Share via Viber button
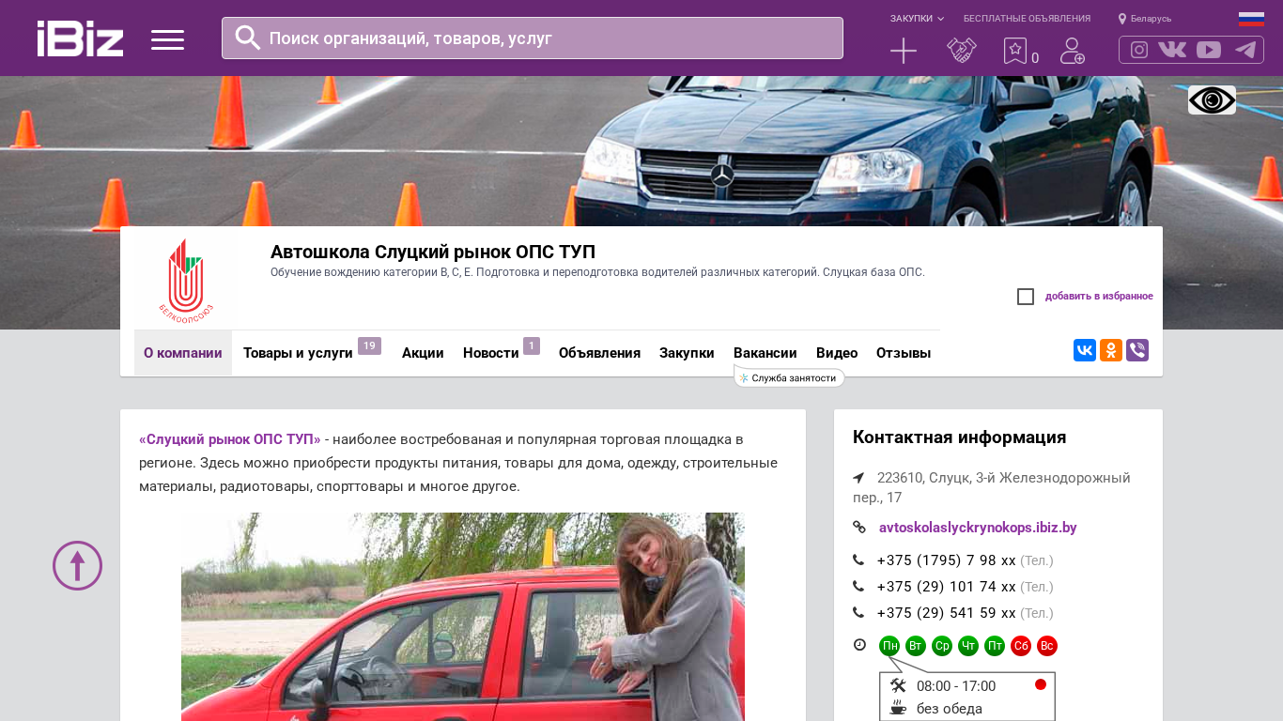This screenshot has height=721, width=1283. 1137,350
